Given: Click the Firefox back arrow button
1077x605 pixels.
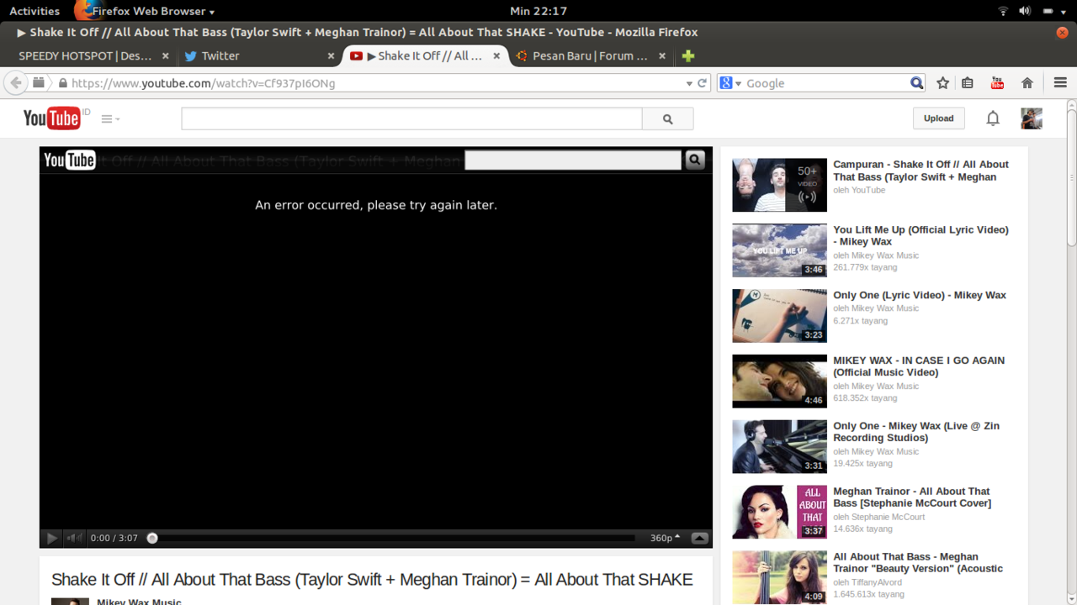Looking at the screenshot, I should coord(15,83).
